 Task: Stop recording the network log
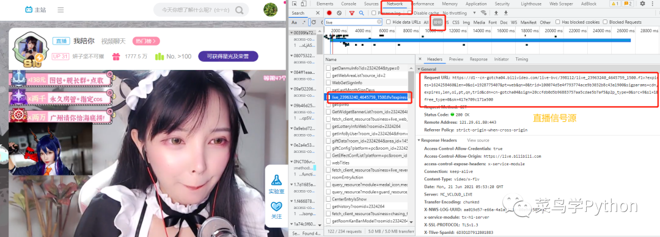(329, 13)
